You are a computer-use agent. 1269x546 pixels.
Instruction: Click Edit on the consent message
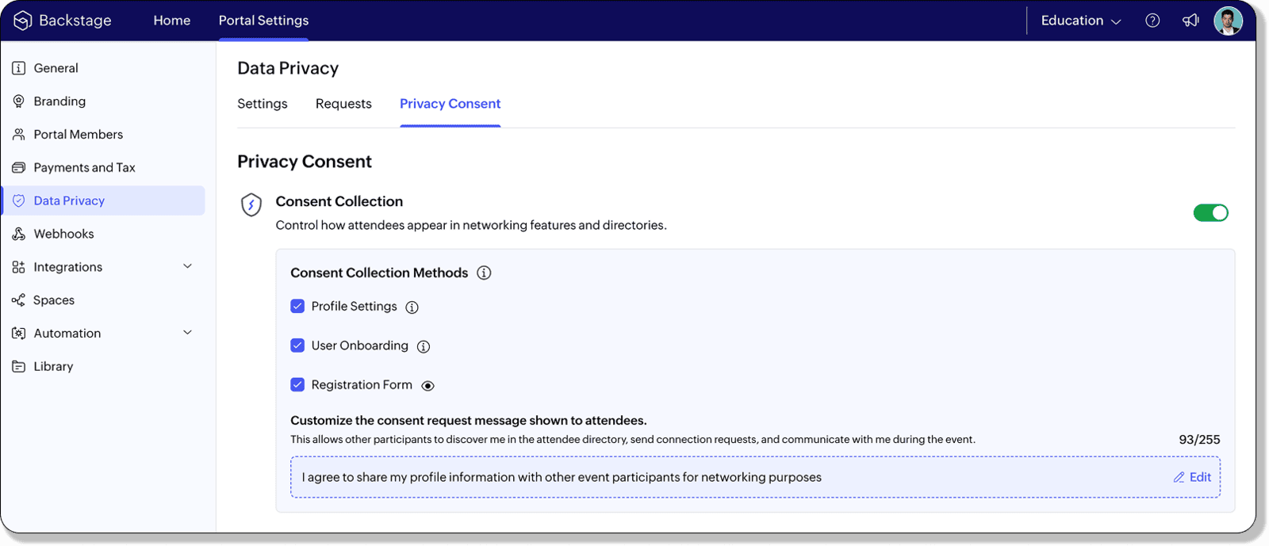(1192, 477)
